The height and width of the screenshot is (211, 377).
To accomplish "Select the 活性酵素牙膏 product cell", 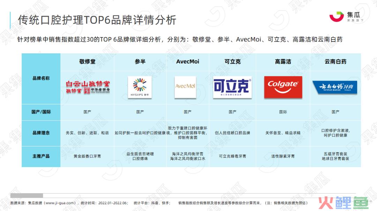I will (x=283, y=156).
